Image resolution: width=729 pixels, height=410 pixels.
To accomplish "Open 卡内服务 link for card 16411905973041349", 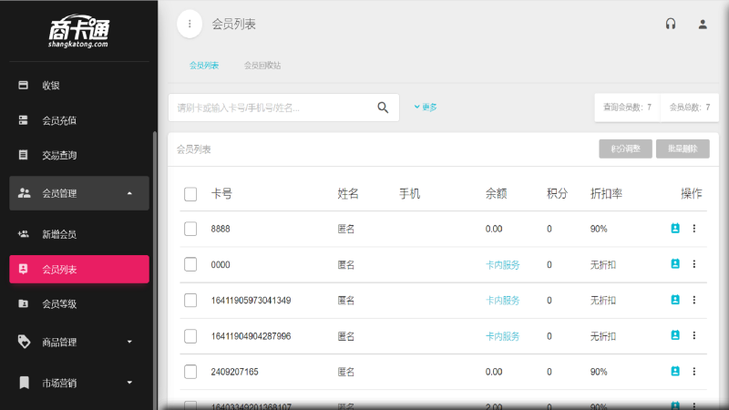I will 502,301.
